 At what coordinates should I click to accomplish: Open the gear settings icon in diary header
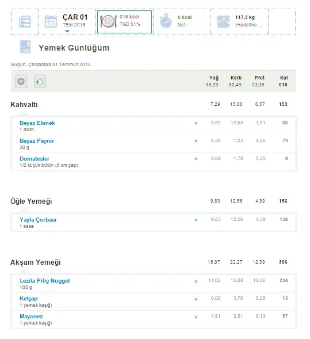[21, 82]
